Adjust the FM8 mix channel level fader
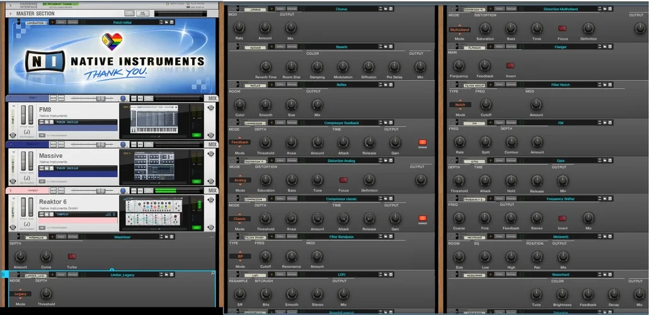Viewport: 649px width, 315px height. 100,98
